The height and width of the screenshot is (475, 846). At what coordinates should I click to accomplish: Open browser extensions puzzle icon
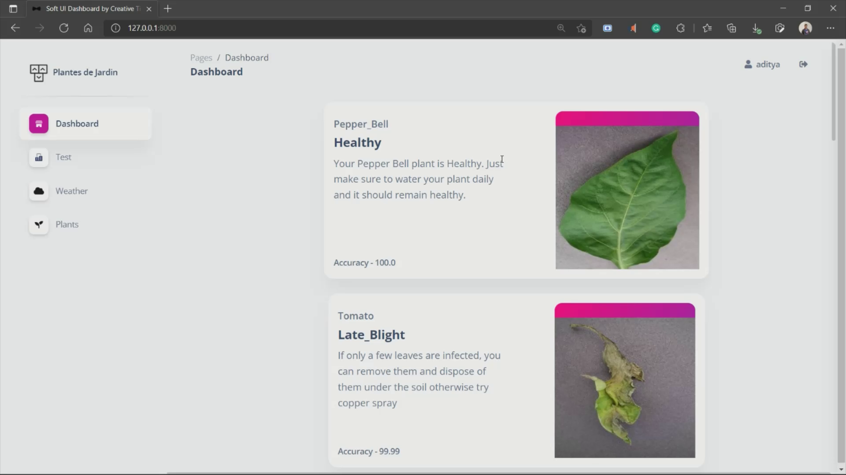coord(680,28)
